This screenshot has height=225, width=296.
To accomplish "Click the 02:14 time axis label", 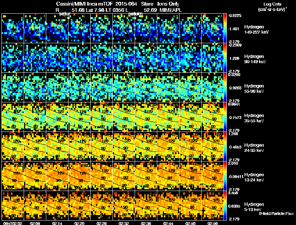I will 57,224.
